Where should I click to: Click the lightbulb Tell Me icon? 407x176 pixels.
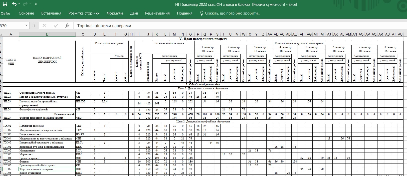point(201,13)
